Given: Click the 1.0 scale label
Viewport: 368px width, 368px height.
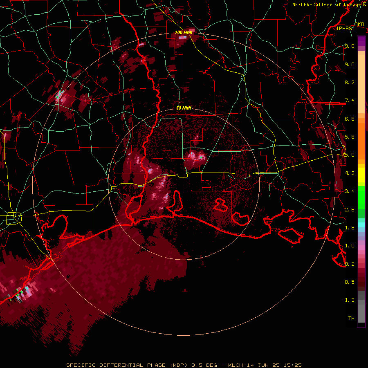Looking at the screenshot, I should (350, 246).
